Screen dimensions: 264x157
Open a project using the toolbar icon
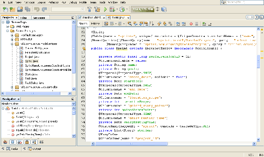(20, 9)
